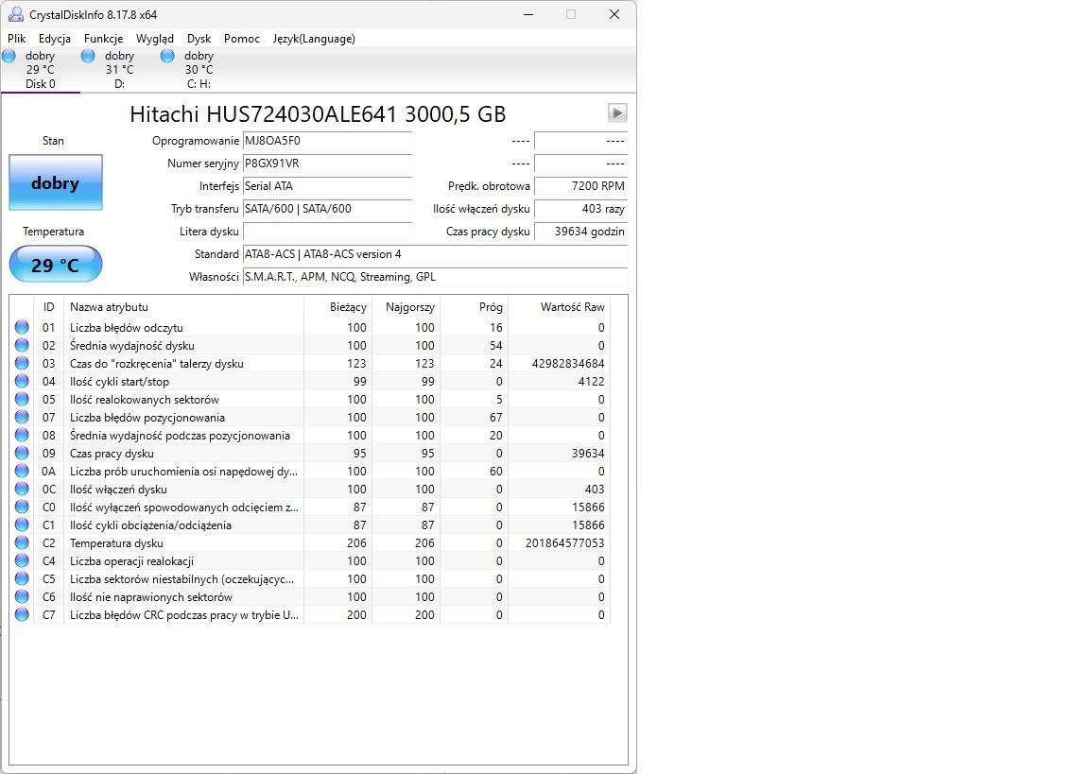Screen dimensions: 1089x774
Task: Click the 29 °C temperature indicator
Action: (55, 265)
